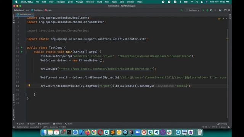Start debugging with the bug icon
This screenshot has width=244, height=137.
pos(207,10)
